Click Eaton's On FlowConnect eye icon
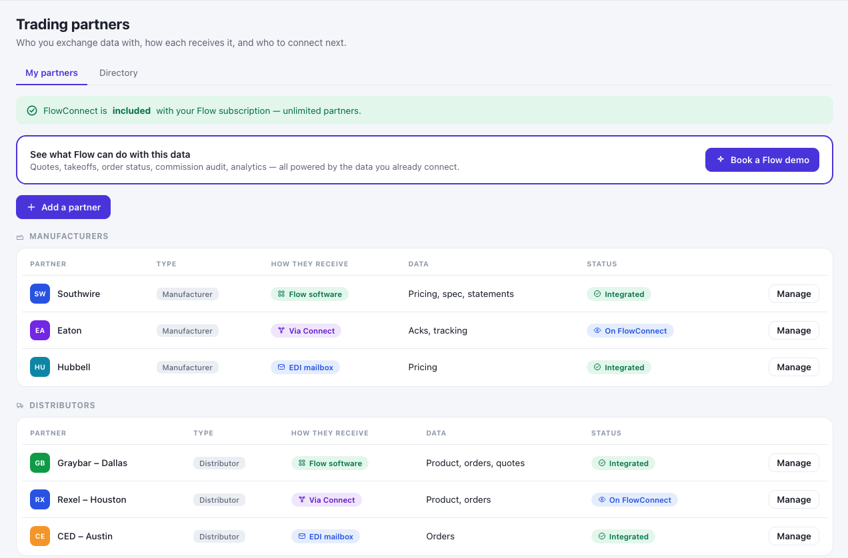848x558 pixels. coord(597,330)
